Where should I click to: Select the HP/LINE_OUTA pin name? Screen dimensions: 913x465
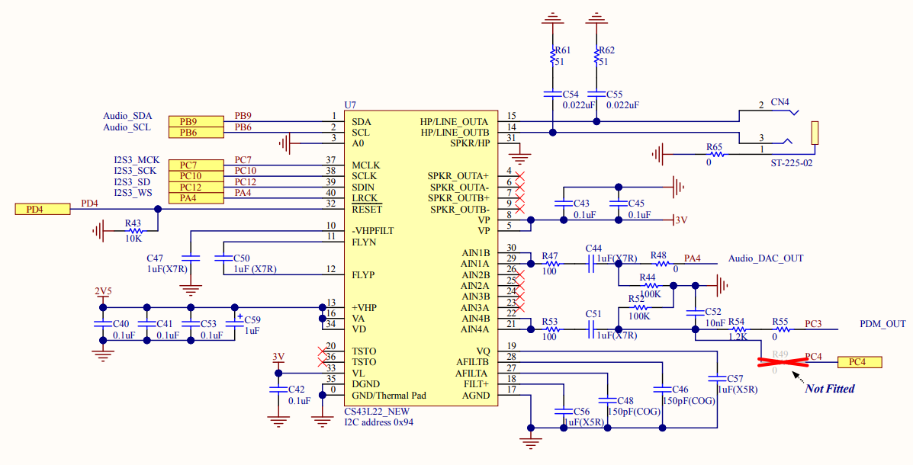[455, 122]
